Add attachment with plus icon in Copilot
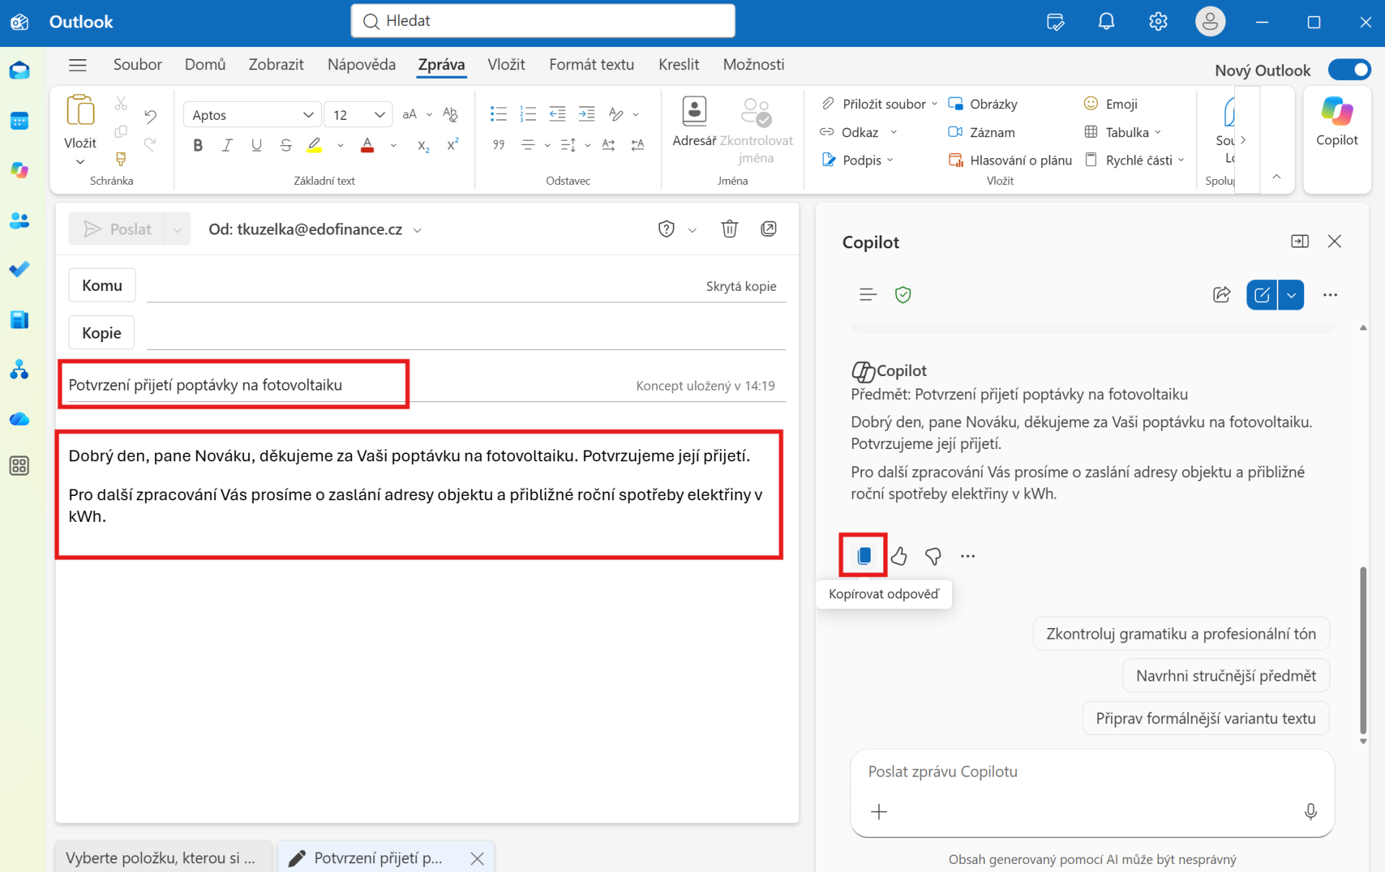The width and height of the screenshot is (1385, 872). pos(879,811)
